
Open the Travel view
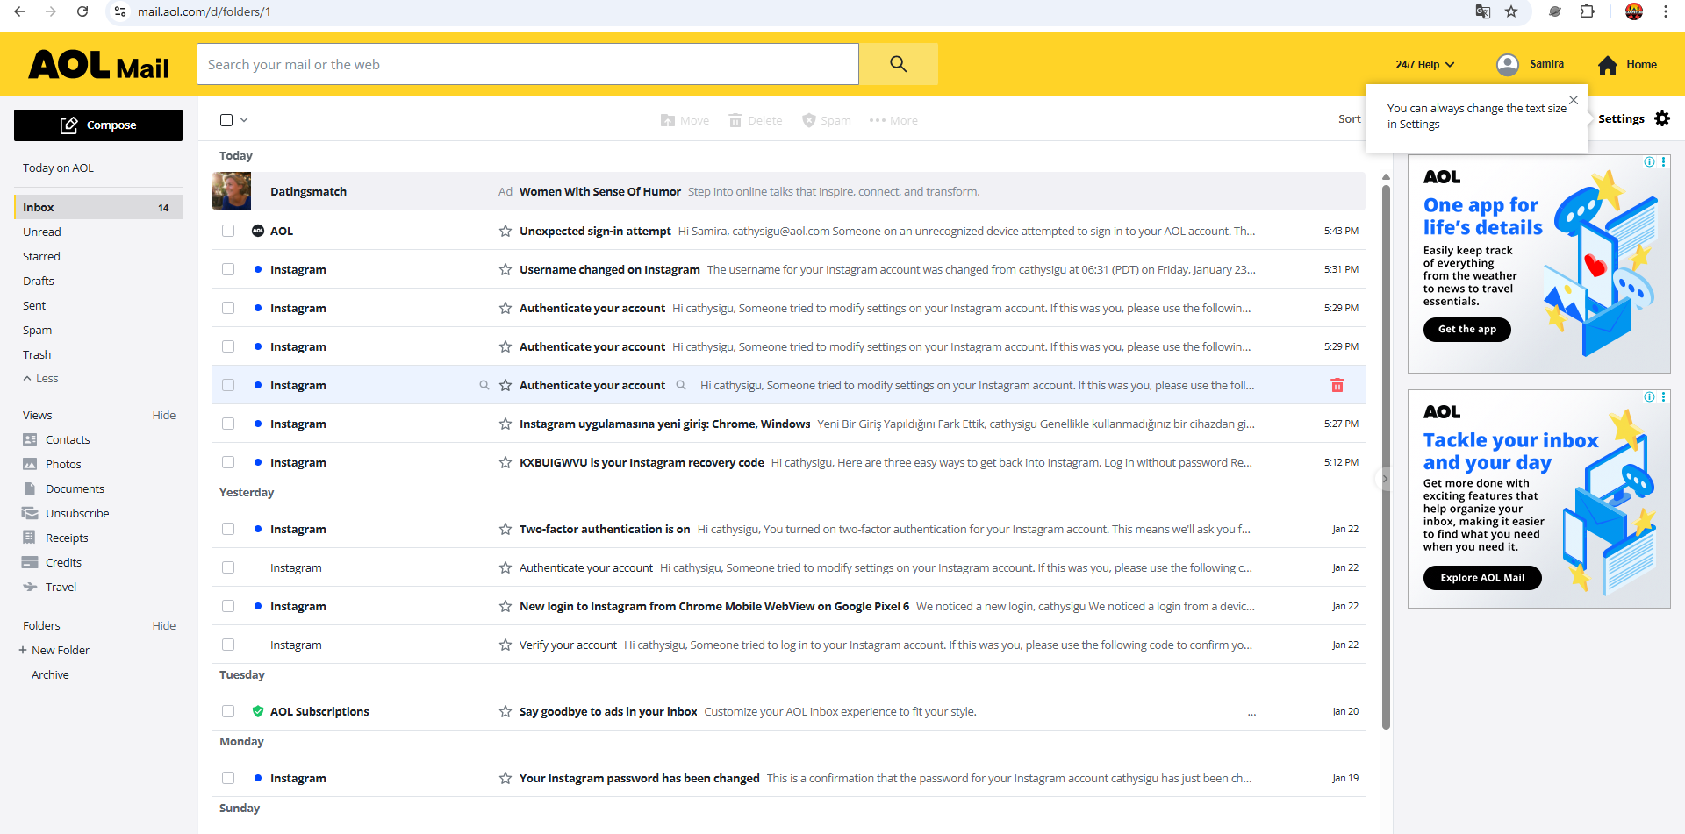pyautogui.click(x=61, y=587)
